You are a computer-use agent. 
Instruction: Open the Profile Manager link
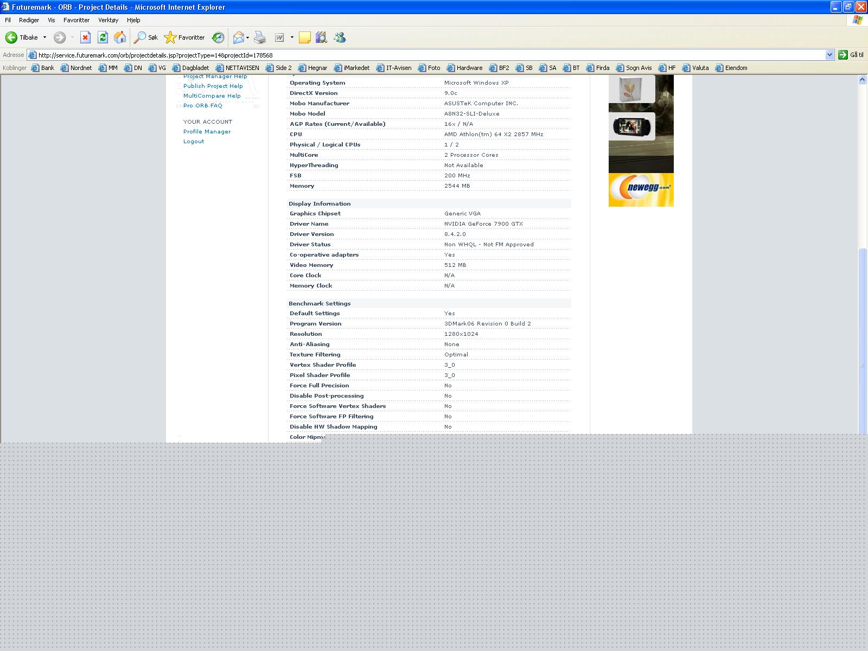[207, 132]
